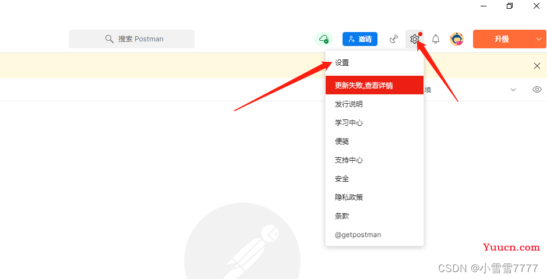
Task: Click the cloud sync status icon
Action: (x=324, y=39)
